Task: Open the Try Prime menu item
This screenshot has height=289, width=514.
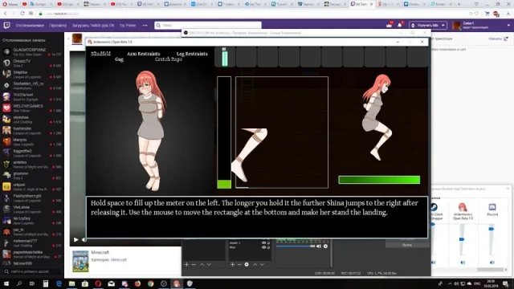Action: pos(128,25)
